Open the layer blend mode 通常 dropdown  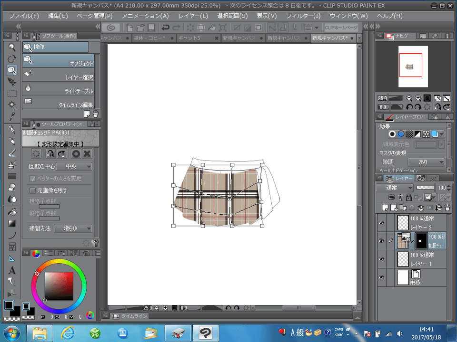click(394, 188)
